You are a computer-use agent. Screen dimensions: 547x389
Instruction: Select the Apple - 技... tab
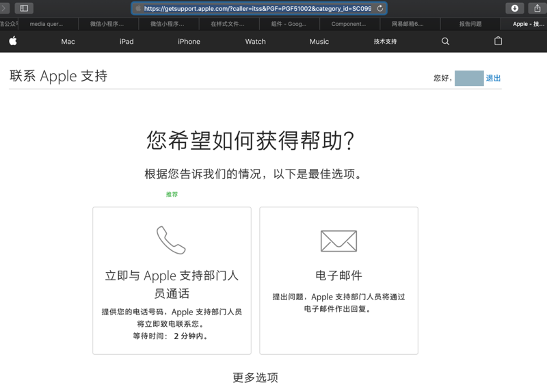coord(524,24)
